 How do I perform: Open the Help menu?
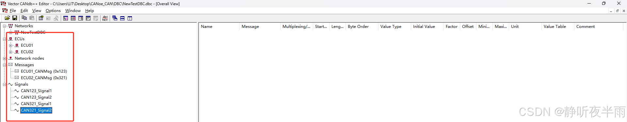(x=89, y=11)
